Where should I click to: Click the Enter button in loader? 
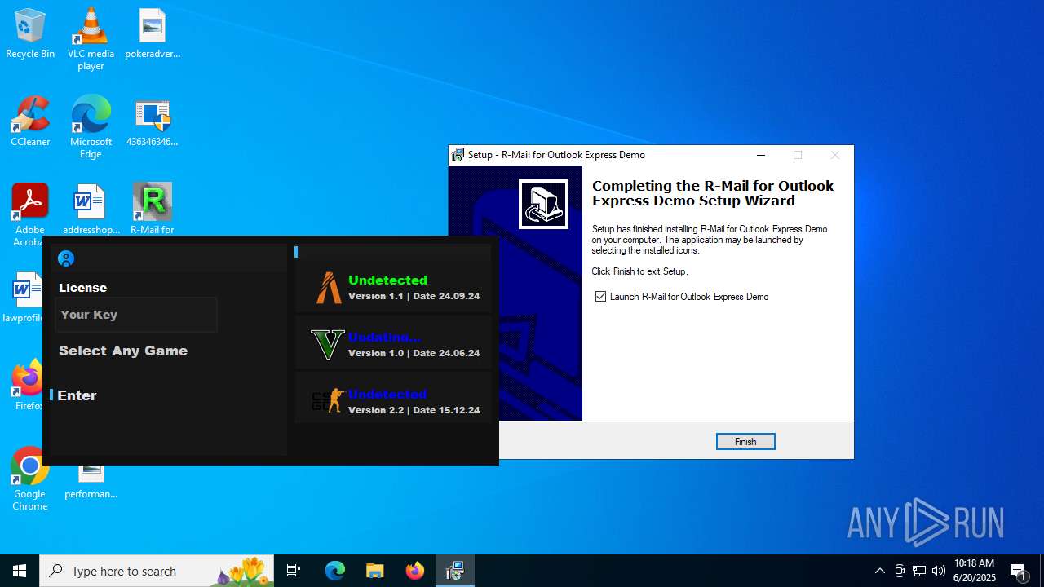[x=77, y=395]
